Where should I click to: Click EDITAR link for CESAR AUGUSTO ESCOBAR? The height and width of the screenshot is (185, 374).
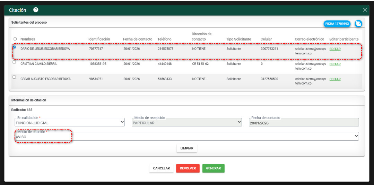[335, 79]
